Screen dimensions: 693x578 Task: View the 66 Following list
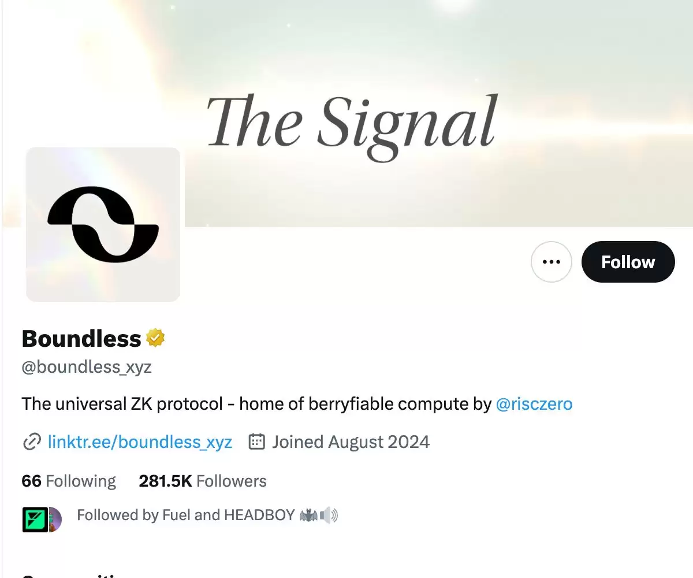(x=68, y=481)
